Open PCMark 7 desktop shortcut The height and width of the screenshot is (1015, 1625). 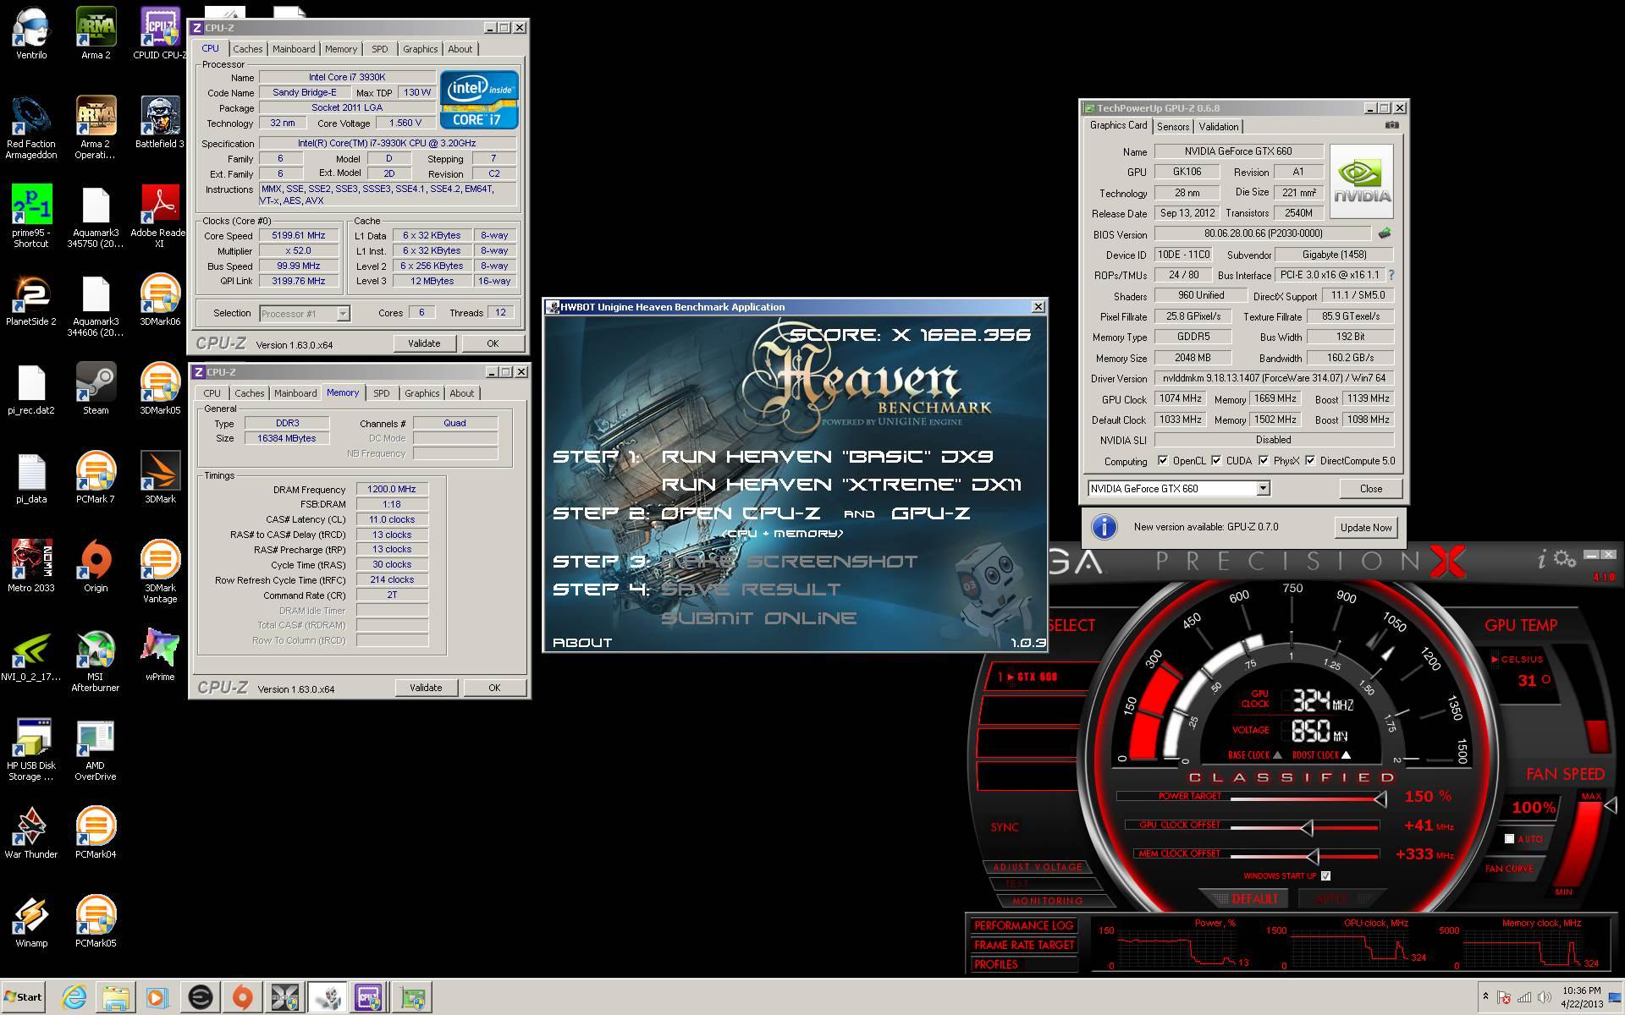click(x=96, y=478)
